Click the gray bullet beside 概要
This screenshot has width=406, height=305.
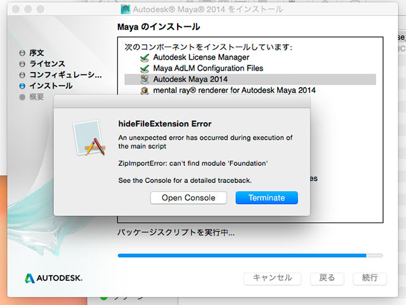(x=22, y=97)
